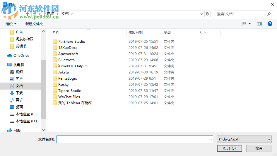277x156 pixels.
Task: Toggle the preview pane icon
Action: [x=259, y=24]
